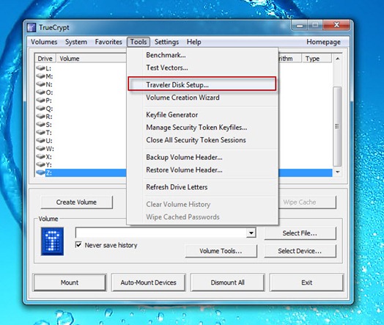Choose Keyfile Generator entry
The image size is (384, 325).
click(x=202, y=114)
